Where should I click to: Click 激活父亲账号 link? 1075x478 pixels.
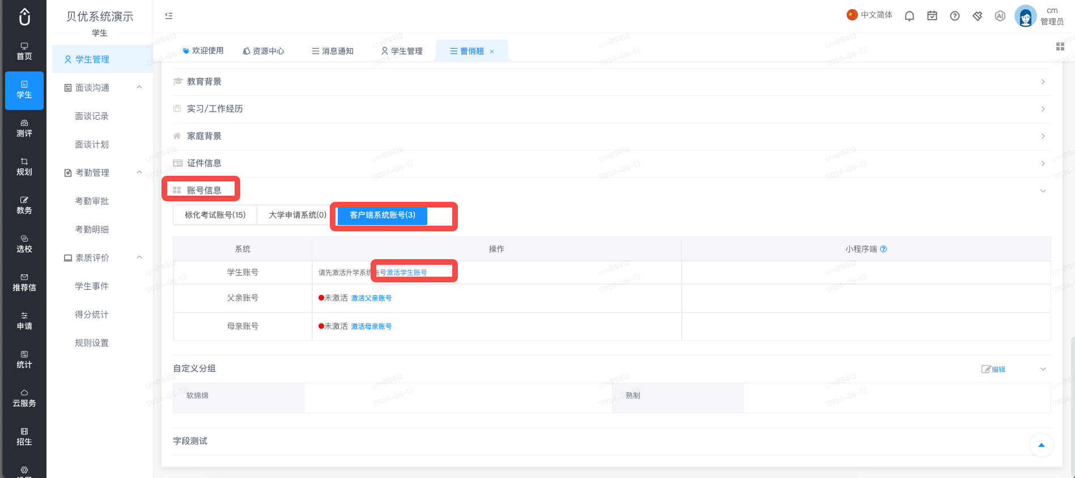371,298
